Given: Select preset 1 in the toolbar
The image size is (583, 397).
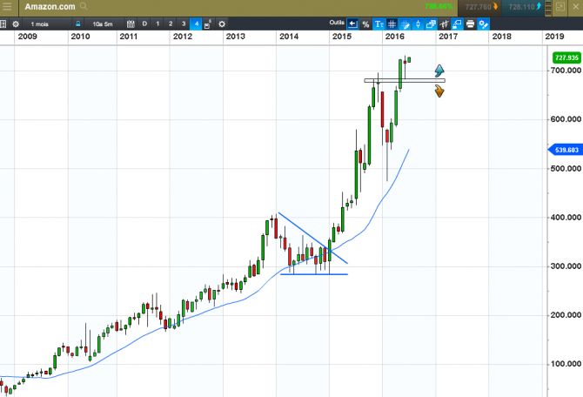Looking at the screenshot, I should pos(157,24).
